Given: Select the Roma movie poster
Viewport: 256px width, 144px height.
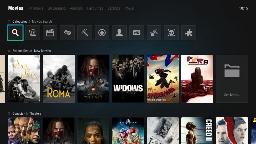Looking at the screenshot, I should (x=59, y=79).
